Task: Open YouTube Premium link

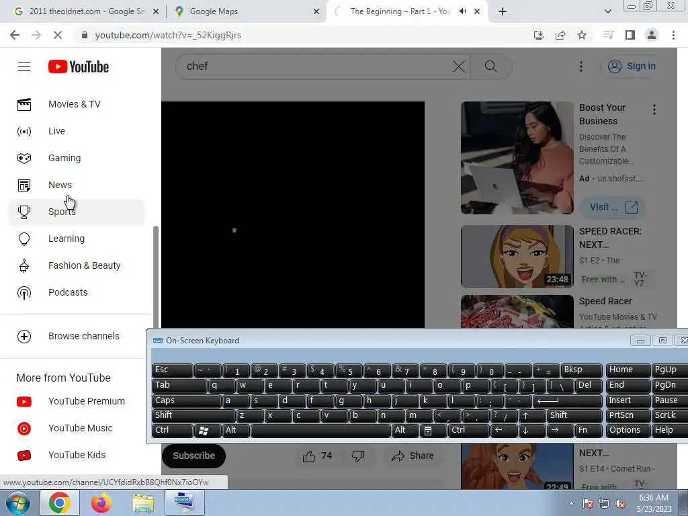Action: coord(77,402)
